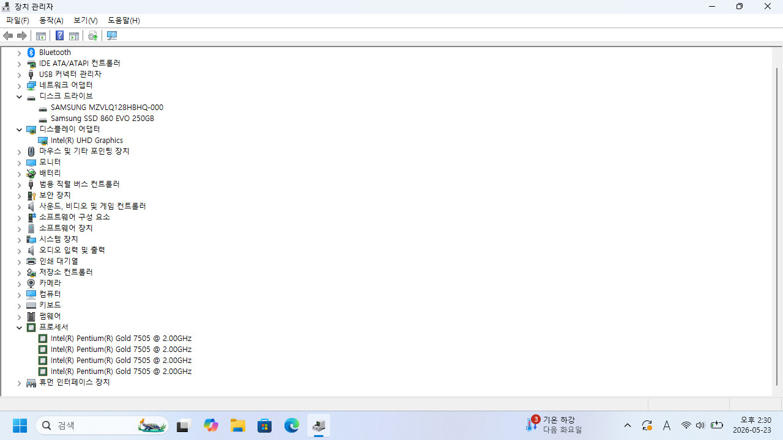Open File Explorer from the taskbar
Image resolution: width=783 pixels, height=440 pixels.
(x=238, y=425)
